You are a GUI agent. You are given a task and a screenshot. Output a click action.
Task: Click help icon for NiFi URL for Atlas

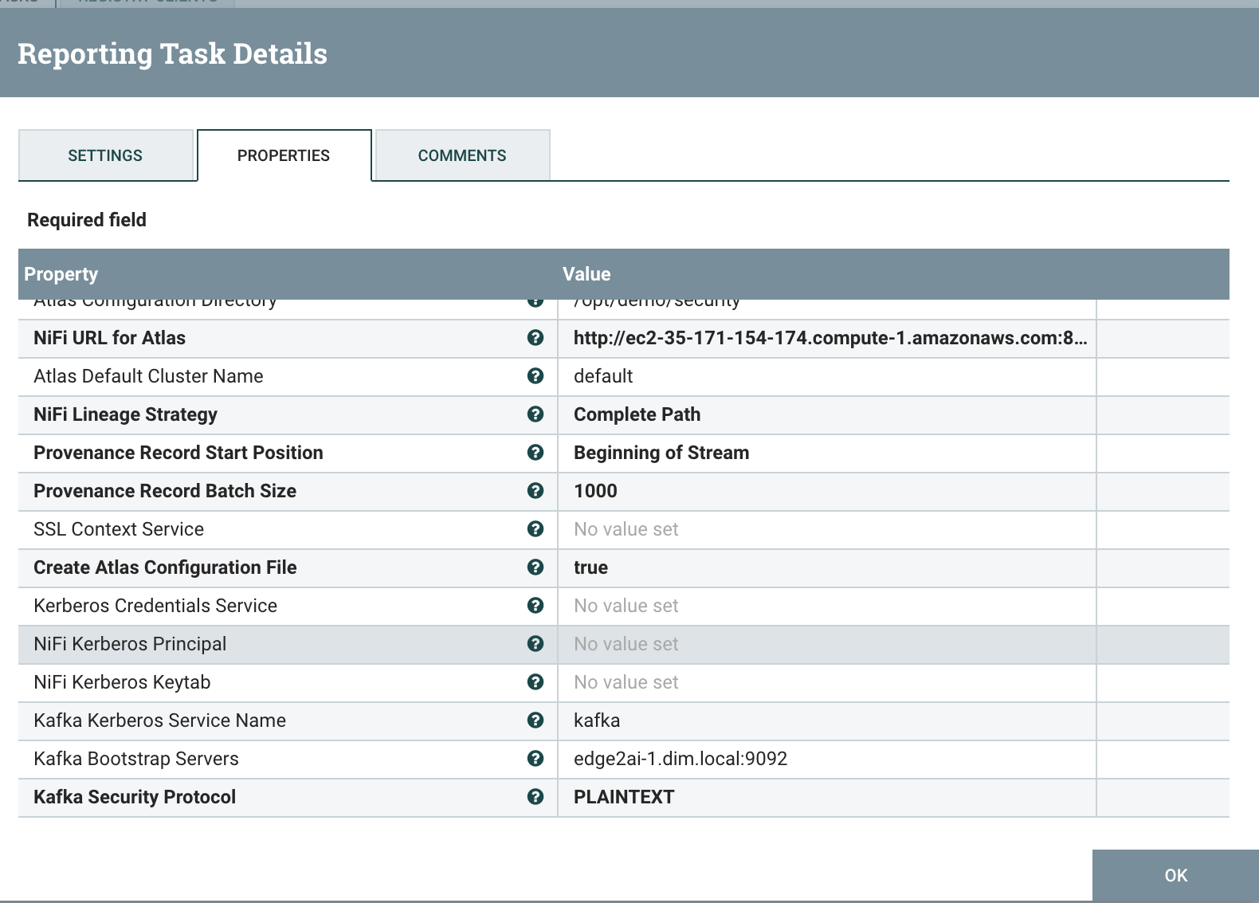[535, 338]
